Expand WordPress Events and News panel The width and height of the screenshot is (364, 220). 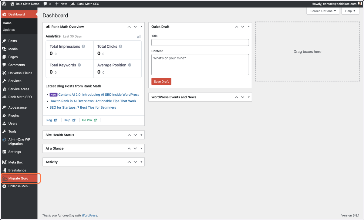pos(249,97)
